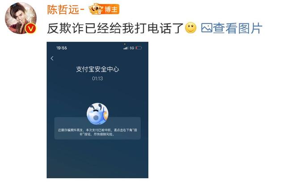The width and height of the screenshot is (295, 184).
Task: Click the picture icon before 查看图片
Action: point(206,28)
